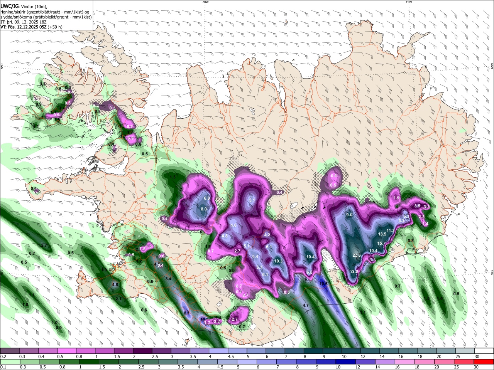This screenshot has width=494, height=370.
Task: Click the 11.3 precipitation value on the map
Action: coord(390,230)
